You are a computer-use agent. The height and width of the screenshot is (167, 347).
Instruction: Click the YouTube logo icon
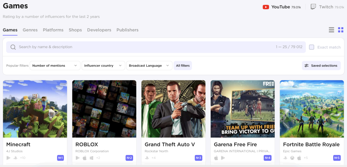[266, 7]
